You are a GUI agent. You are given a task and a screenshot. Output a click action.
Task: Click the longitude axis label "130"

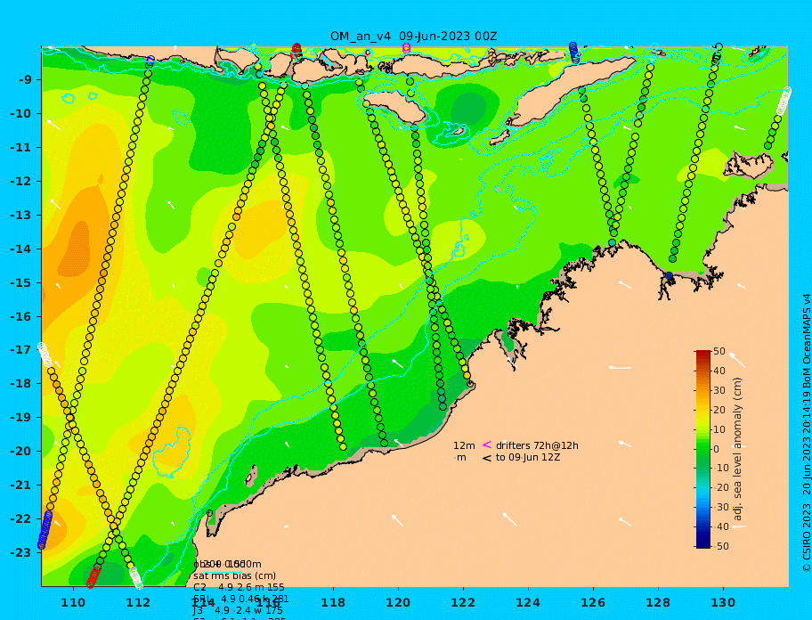[x=723, y=602]
